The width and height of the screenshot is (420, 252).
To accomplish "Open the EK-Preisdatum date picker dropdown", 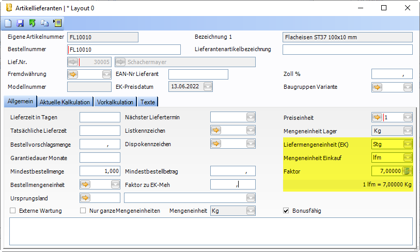I will pyautogui.click(x=208, y=87).
